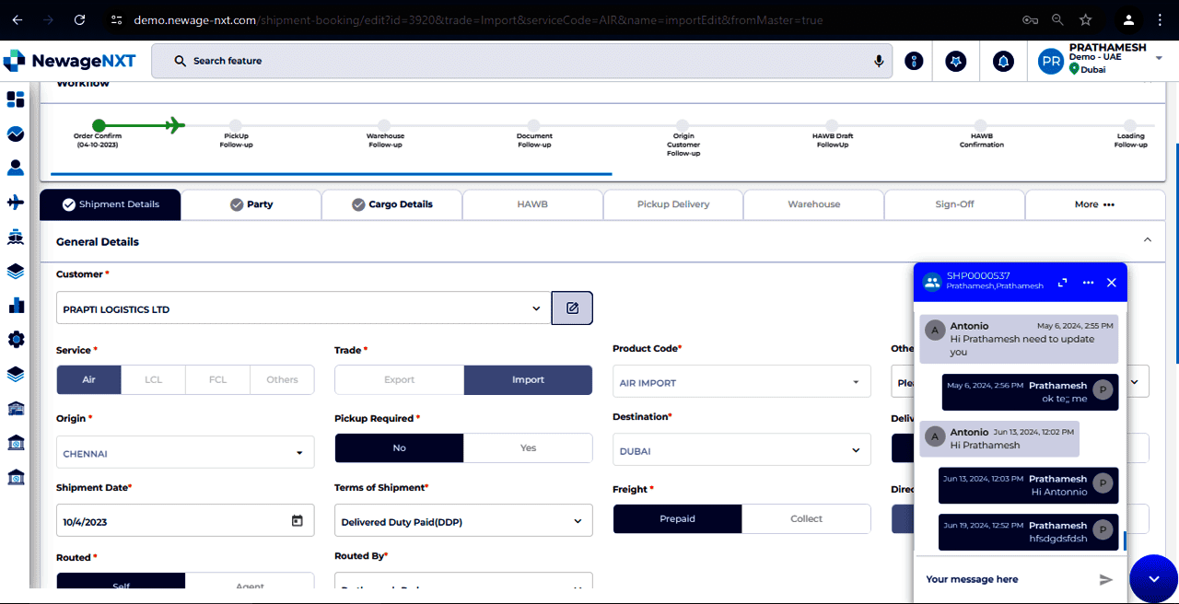The width and height of the screenshot is (1179, 604).
Task: Expand the chat window to full size
Action: coord(1062,283)
